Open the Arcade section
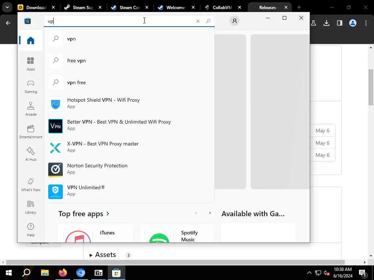Screen dimensions: 374x280 31,109
